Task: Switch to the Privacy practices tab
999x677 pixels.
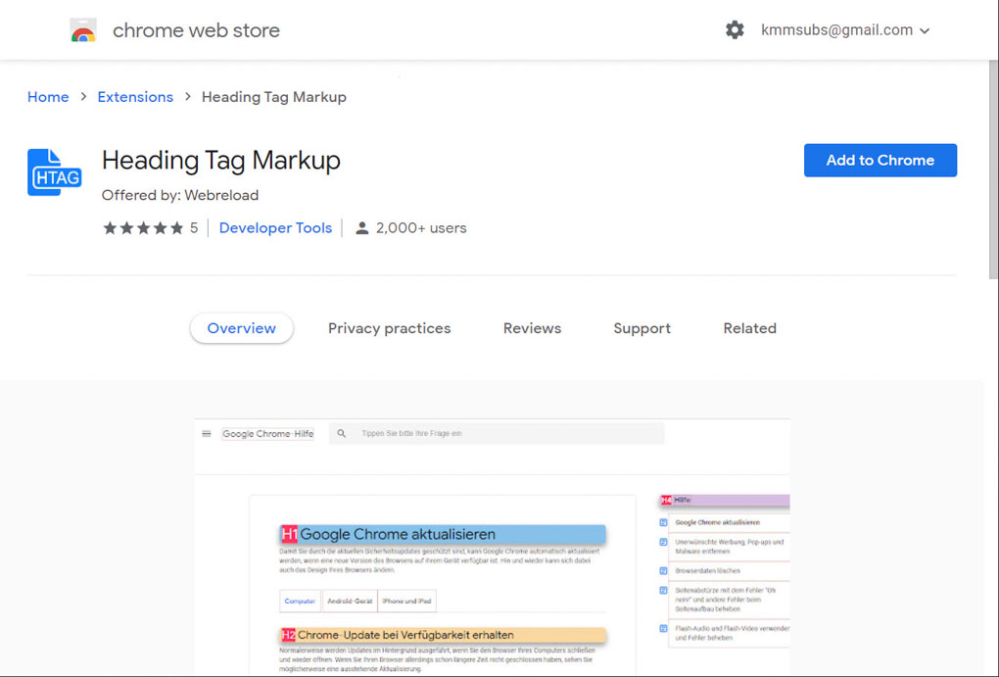Action: [x=389, y=328]
